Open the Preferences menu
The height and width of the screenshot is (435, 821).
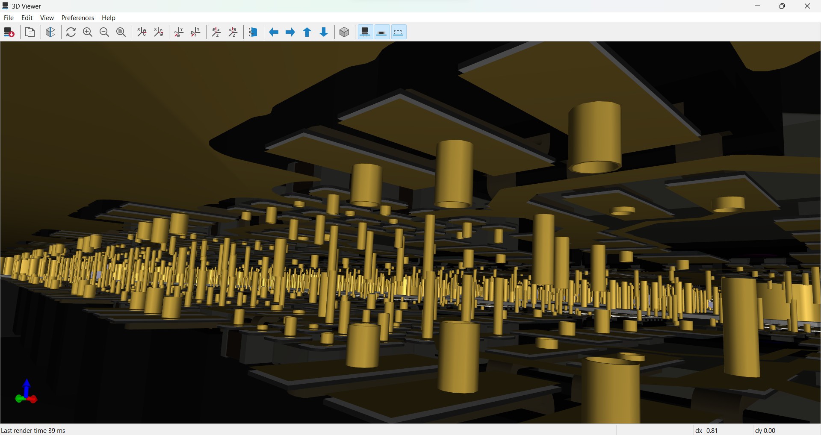point(78,18)
